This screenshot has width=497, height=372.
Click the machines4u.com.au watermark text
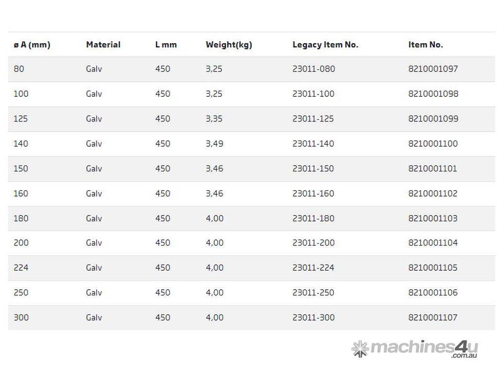point(424,348)
